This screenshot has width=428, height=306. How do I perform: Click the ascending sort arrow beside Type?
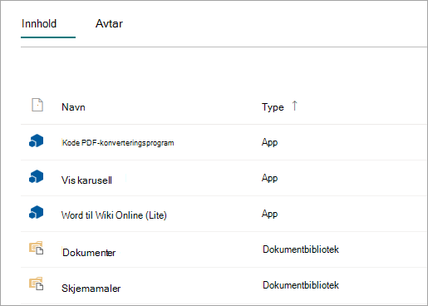pos(294,106)
